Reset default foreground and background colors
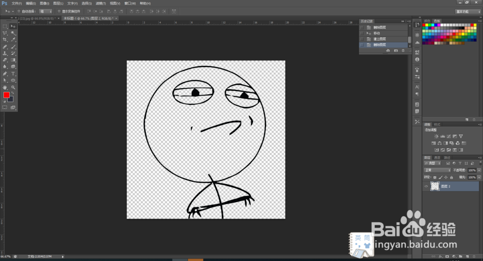Viewport: 483px width, 261px height. pos(4,101)
